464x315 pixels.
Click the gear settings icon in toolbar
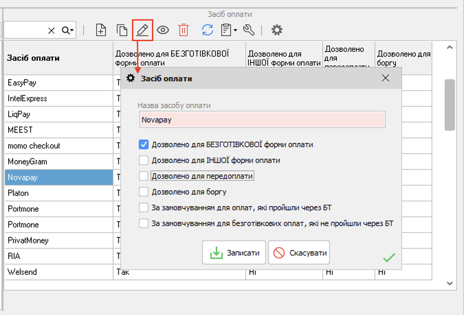[277, 30]
